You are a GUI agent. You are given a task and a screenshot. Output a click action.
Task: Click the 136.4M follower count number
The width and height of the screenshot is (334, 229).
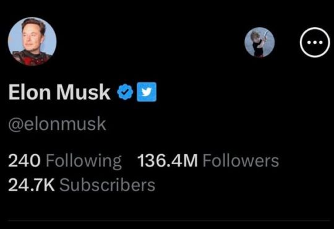(168, 160)
